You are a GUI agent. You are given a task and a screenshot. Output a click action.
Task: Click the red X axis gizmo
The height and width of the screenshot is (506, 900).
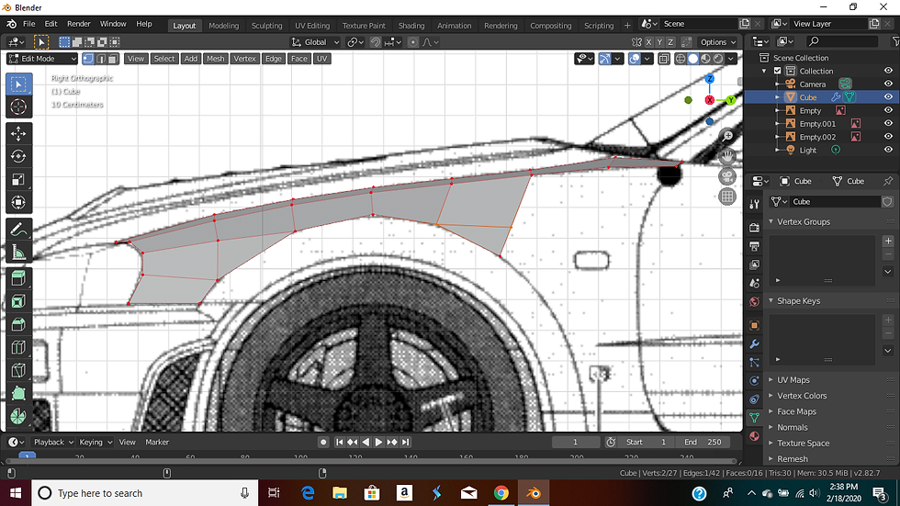(x=709, y=100)
